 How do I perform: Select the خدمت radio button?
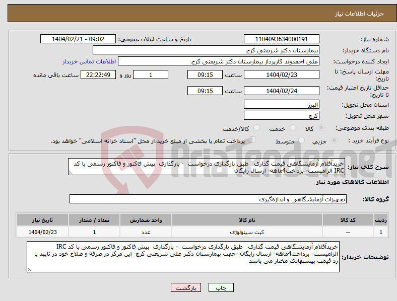293,128
